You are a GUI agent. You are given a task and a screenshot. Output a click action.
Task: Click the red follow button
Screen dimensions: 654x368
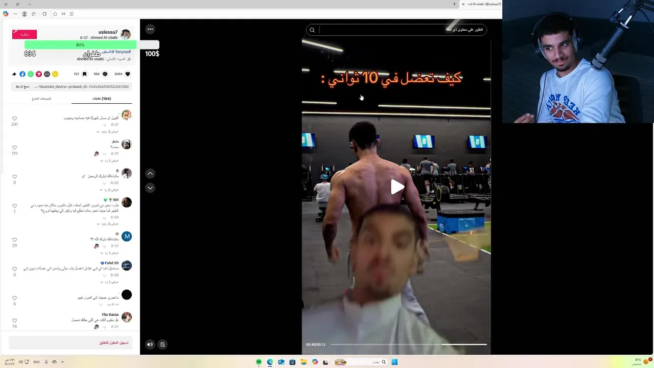pyautogui.click(x=25, y=34)
